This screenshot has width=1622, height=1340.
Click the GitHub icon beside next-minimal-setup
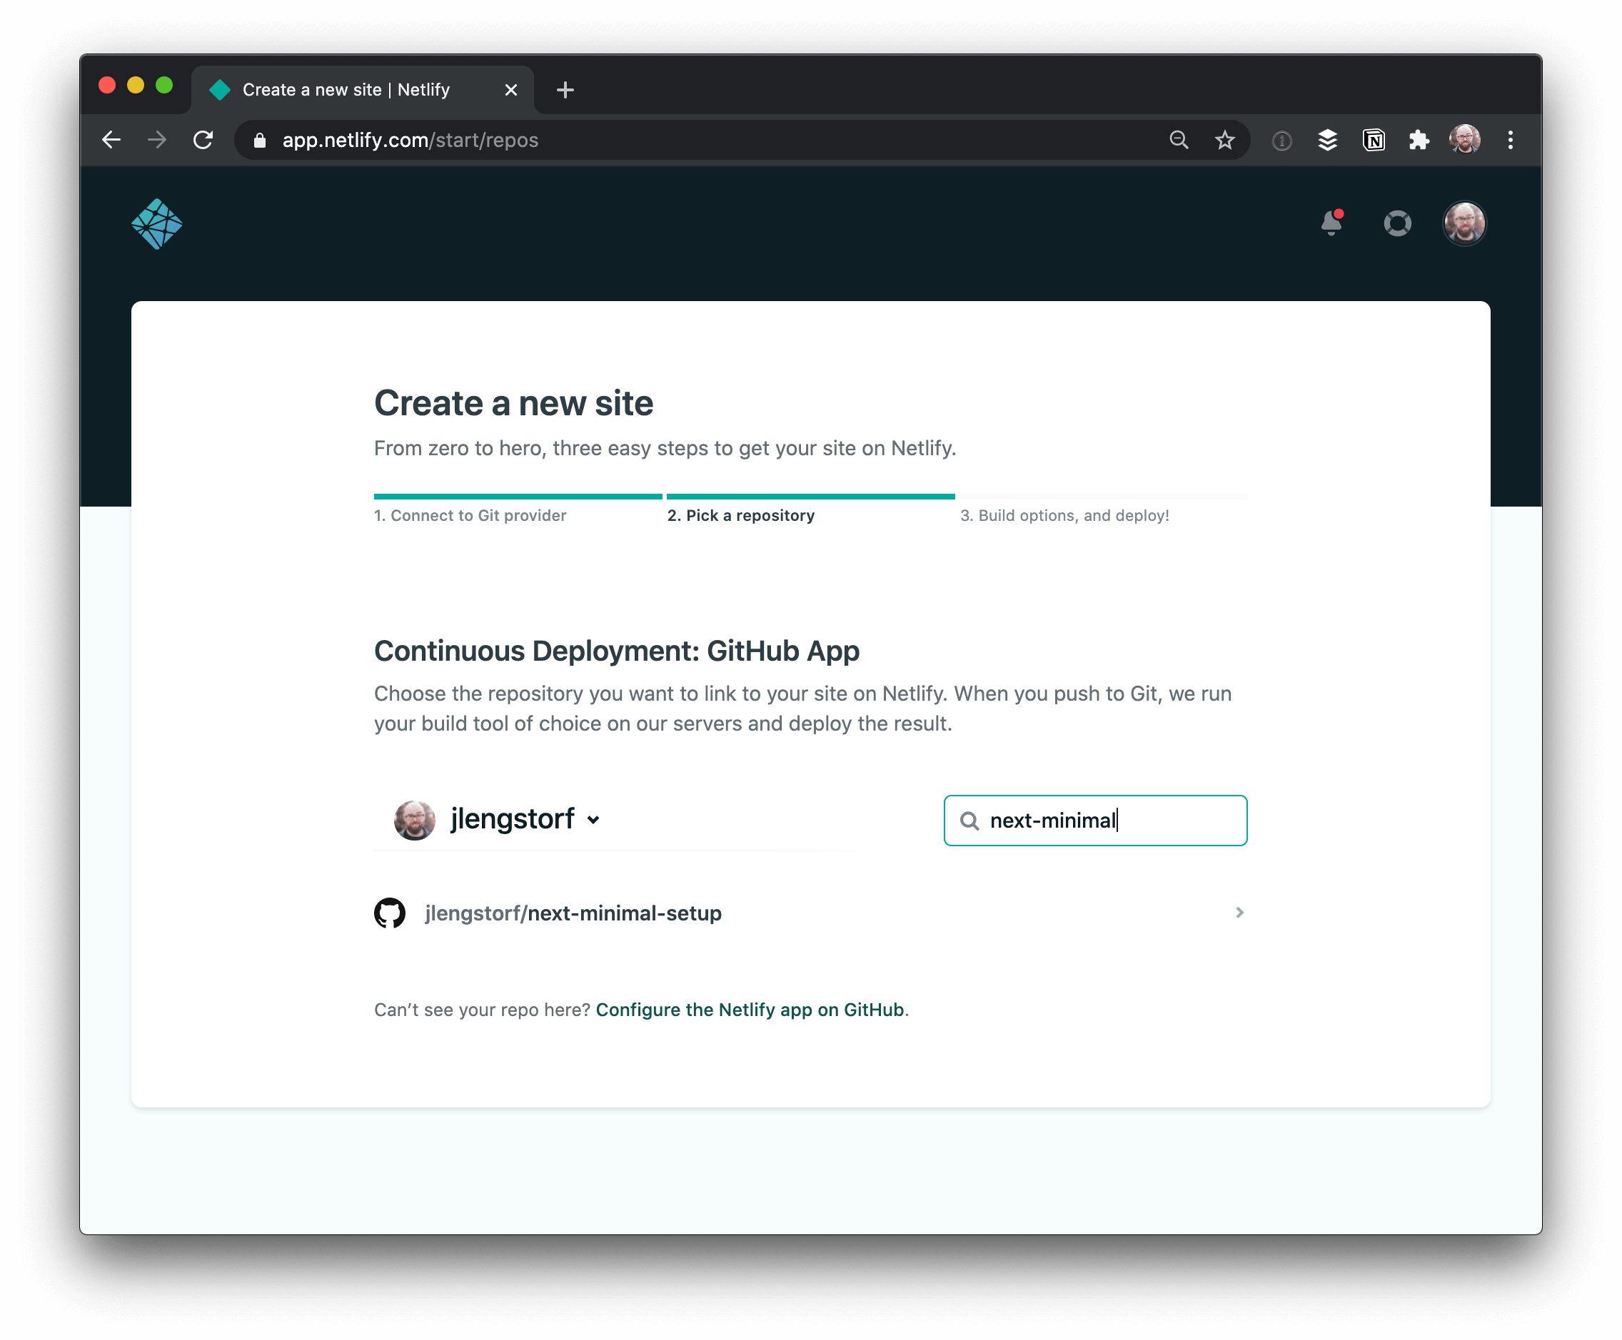(x=390, y=913)
